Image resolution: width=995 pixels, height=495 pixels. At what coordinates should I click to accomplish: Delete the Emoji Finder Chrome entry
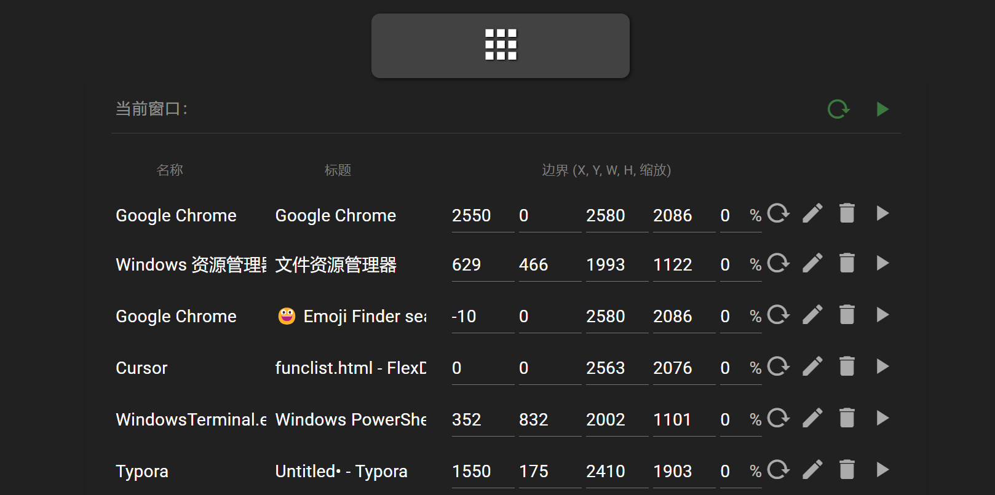tap(847, 315)
